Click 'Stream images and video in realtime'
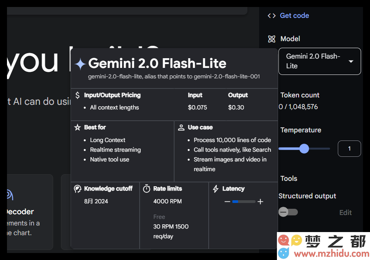The image size is (370, 260). tap(230, 164)
